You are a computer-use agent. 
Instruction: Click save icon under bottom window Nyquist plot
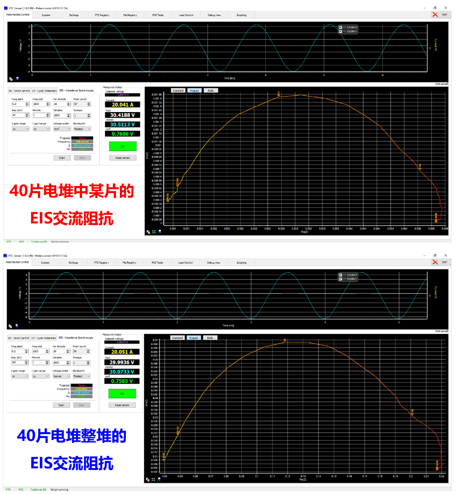[159, 479]
